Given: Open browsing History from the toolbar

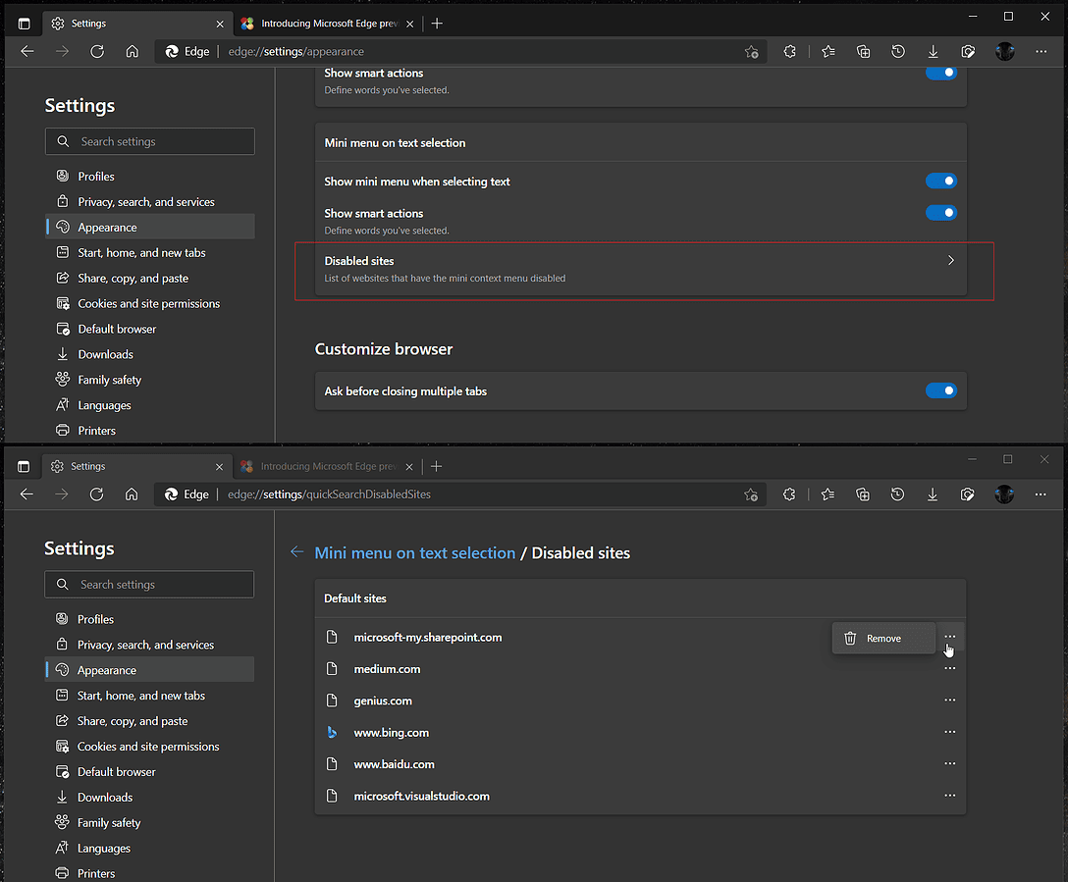Looking at the screenshot, I should pyautogui.click(x=897, y=51).
